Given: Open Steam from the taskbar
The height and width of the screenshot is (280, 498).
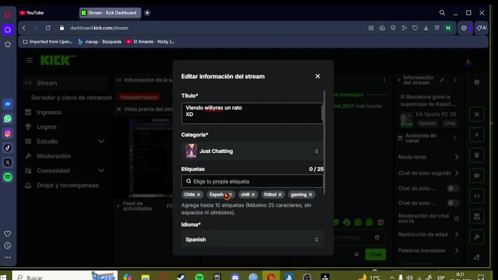Looking at the screenshot, I should 181,277.
